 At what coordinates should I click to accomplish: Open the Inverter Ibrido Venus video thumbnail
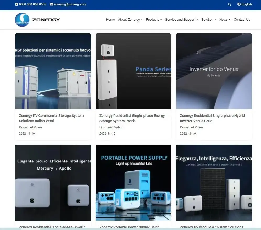214,71
